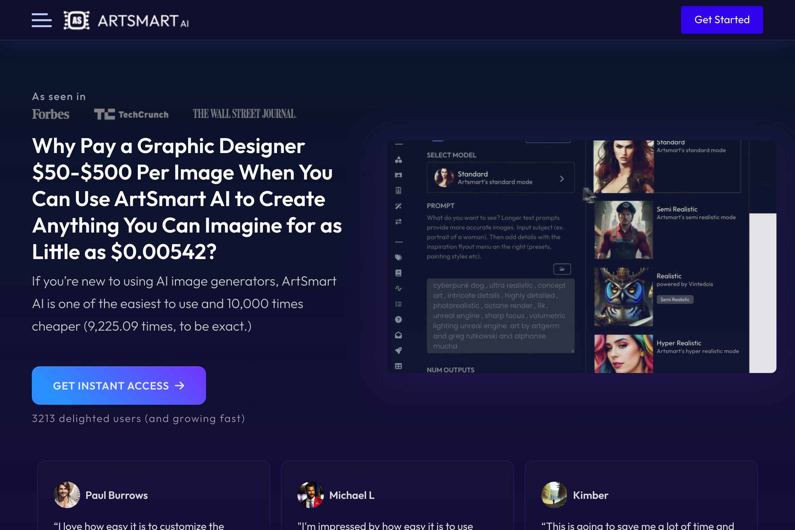Image resolution: width=795 pixels, height=530 pixels.
Task: Visit the TechCrunch press logo
Action: pos(132,114)
